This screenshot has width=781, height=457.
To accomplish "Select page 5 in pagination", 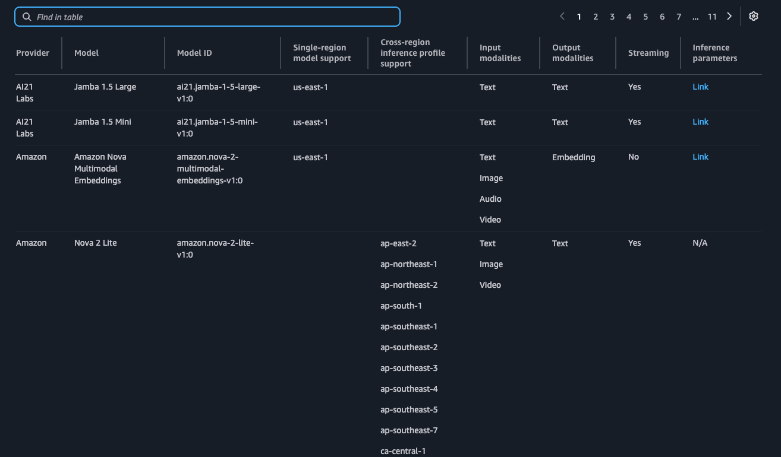I will click(x=645, y=17).
